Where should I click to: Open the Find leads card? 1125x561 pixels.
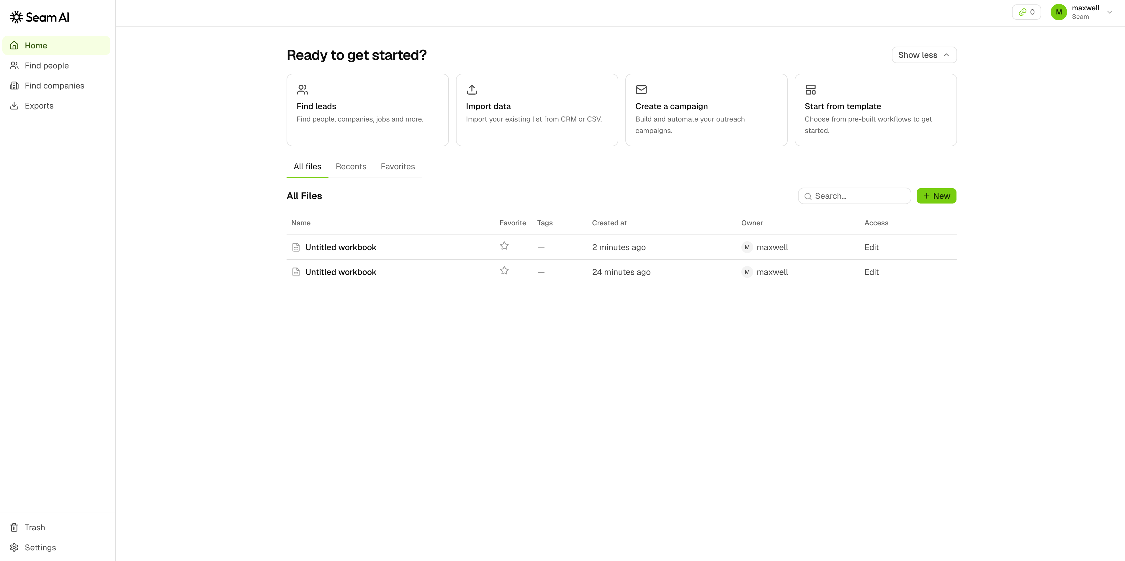(367, 110)
